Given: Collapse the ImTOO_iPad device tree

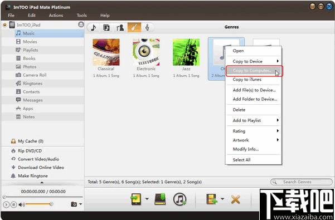Looking at the screenshot, I should click(x=4, y=25).
